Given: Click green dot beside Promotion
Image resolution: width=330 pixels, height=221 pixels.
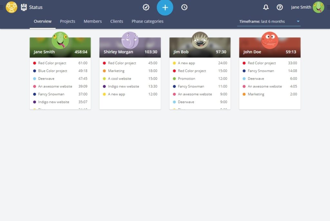Looking at the screenshot, I should pos(174,79).
